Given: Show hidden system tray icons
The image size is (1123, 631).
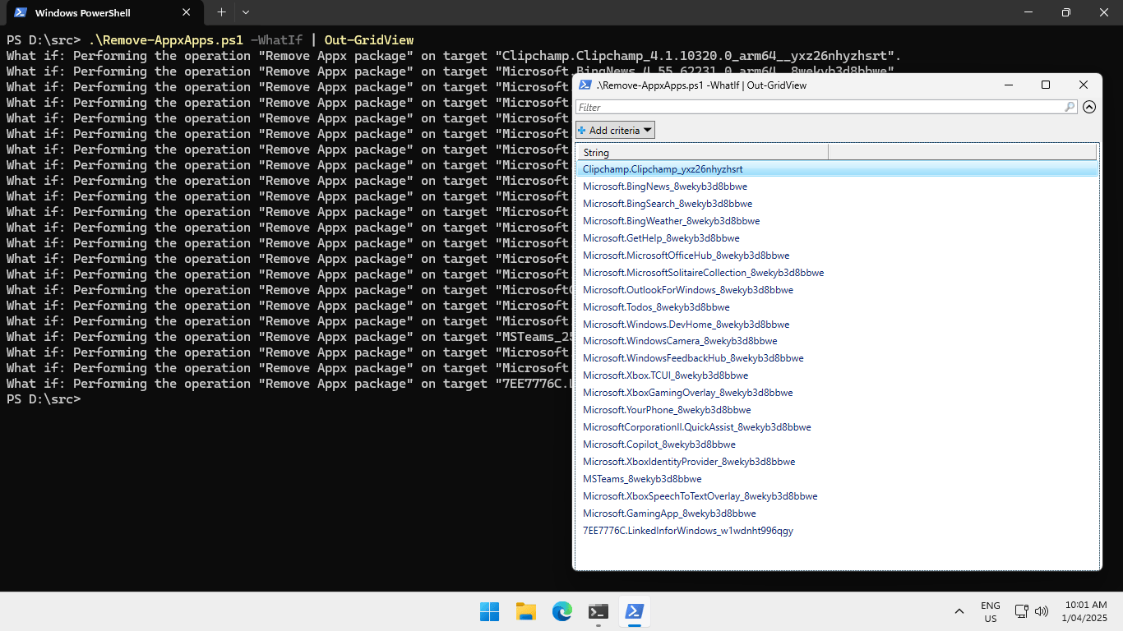Looking at the screenshot, I should [x=959, y=611].
